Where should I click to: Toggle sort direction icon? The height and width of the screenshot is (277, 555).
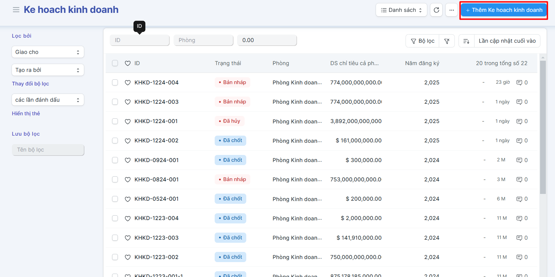[x=466, y=41]
